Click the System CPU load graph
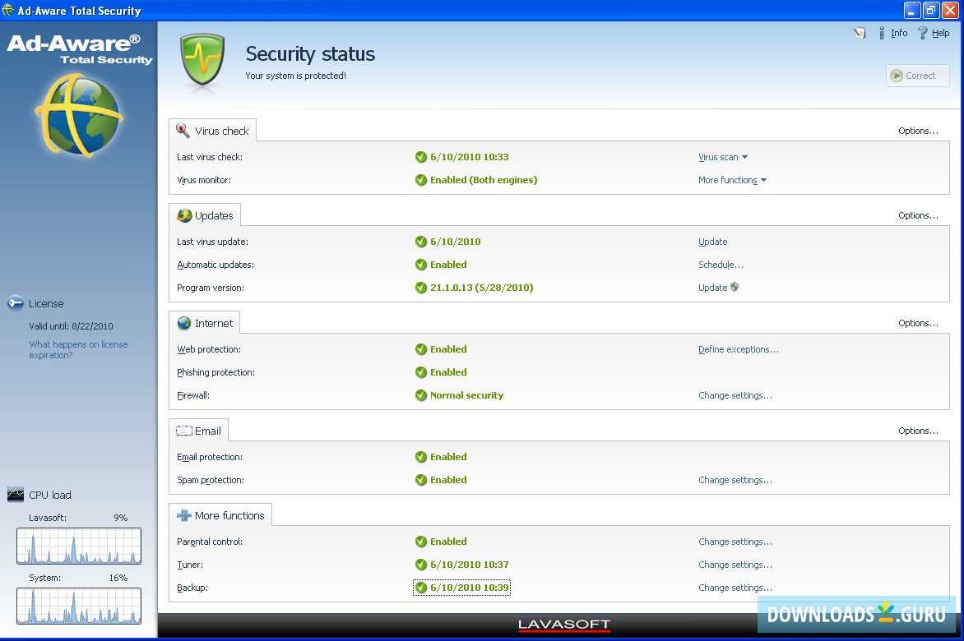964x641 pixels. click(79, 606)
